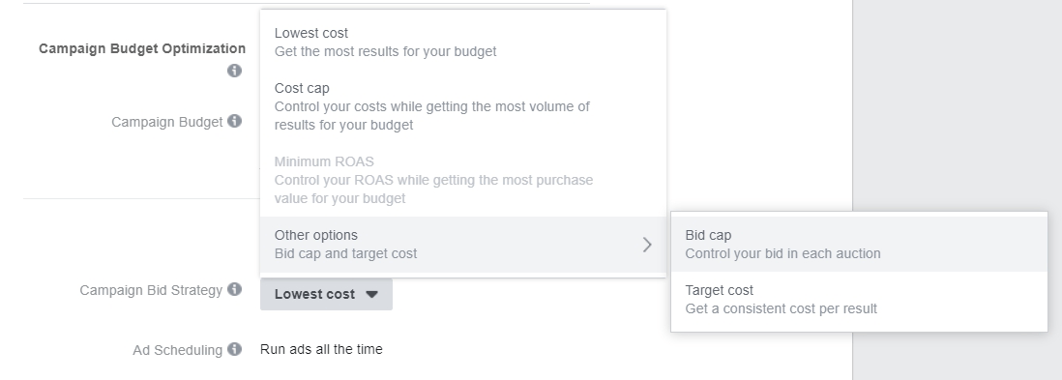Screen dimensions: 1062x380
Task: Click info icon beside Campaign Budget label
Action: coord(234,121)
